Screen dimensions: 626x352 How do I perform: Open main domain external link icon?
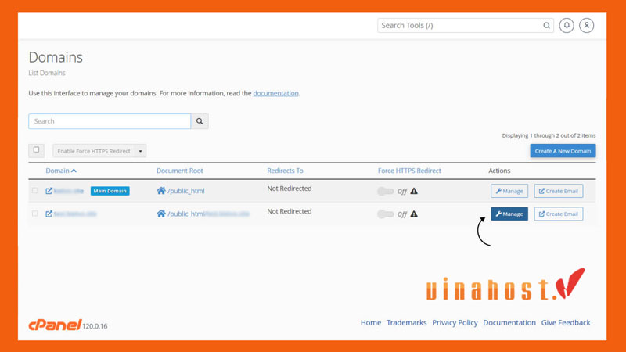49,191
